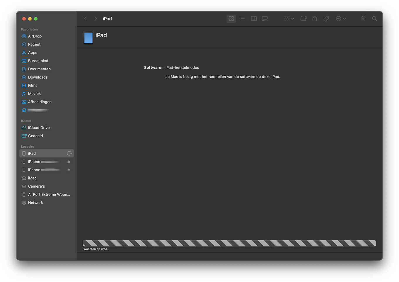Click the tag icon in toolbar
The height and width of the screenshot is (282, 399).
326,18
